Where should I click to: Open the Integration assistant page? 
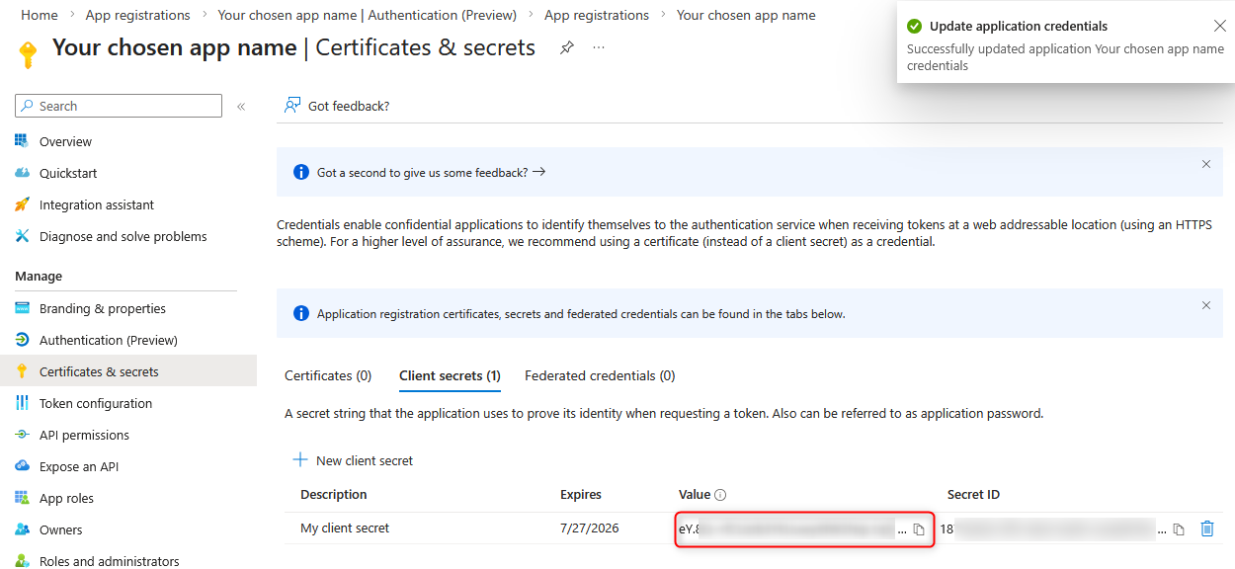[x=97, y=204]
